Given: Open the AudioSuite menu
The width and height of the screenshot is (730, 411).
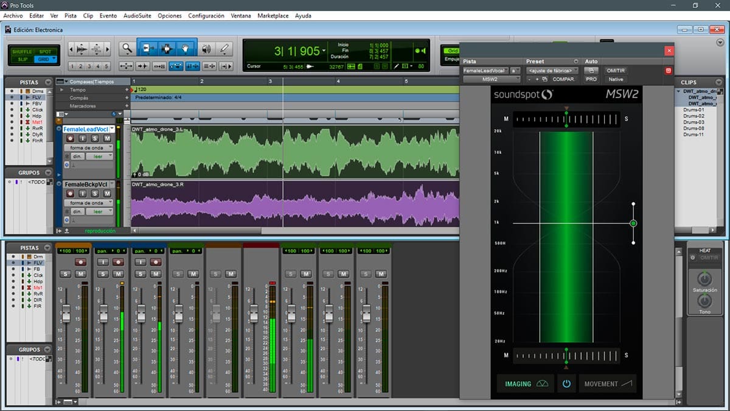Looking at the screenshot, I should [x=137, y=16].
